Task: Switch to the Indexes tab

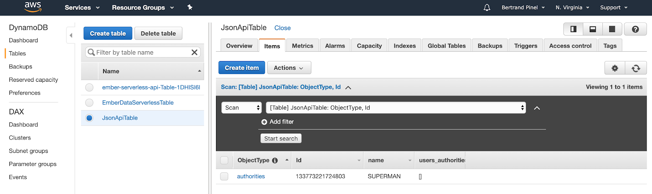Action: (405, 46)
